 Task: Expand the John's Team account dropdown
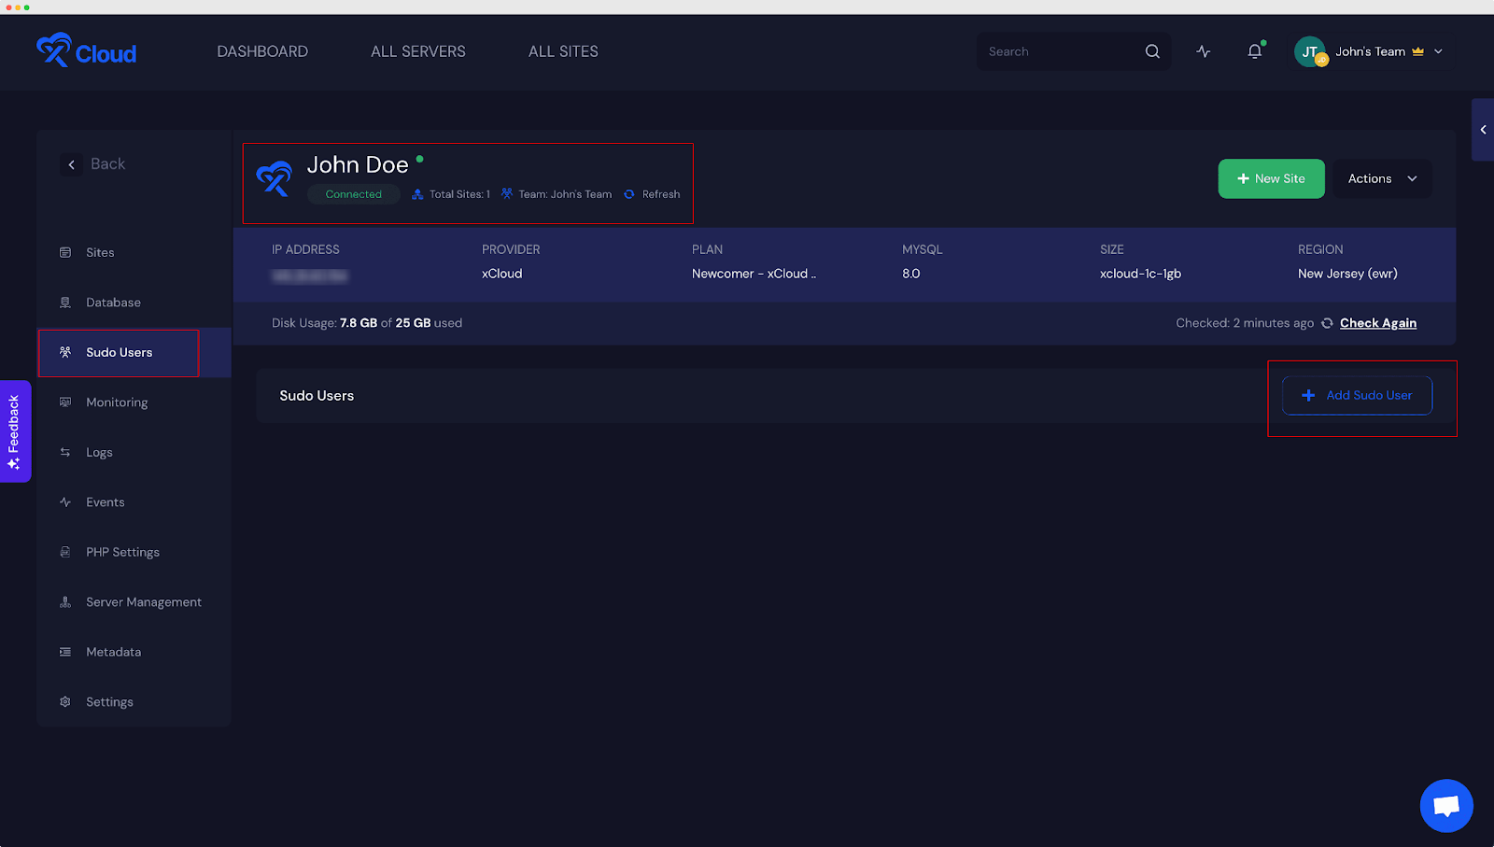tap(1438, 51)
